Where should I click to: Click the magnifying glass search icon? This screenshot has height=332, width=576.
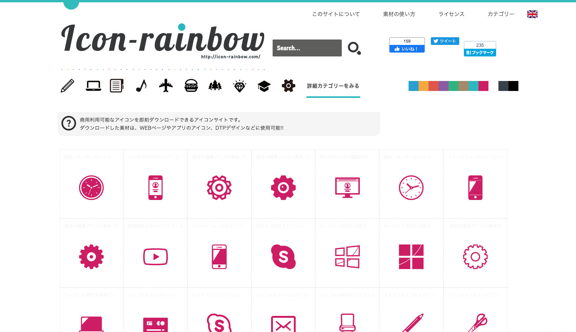tap(354, 48)
